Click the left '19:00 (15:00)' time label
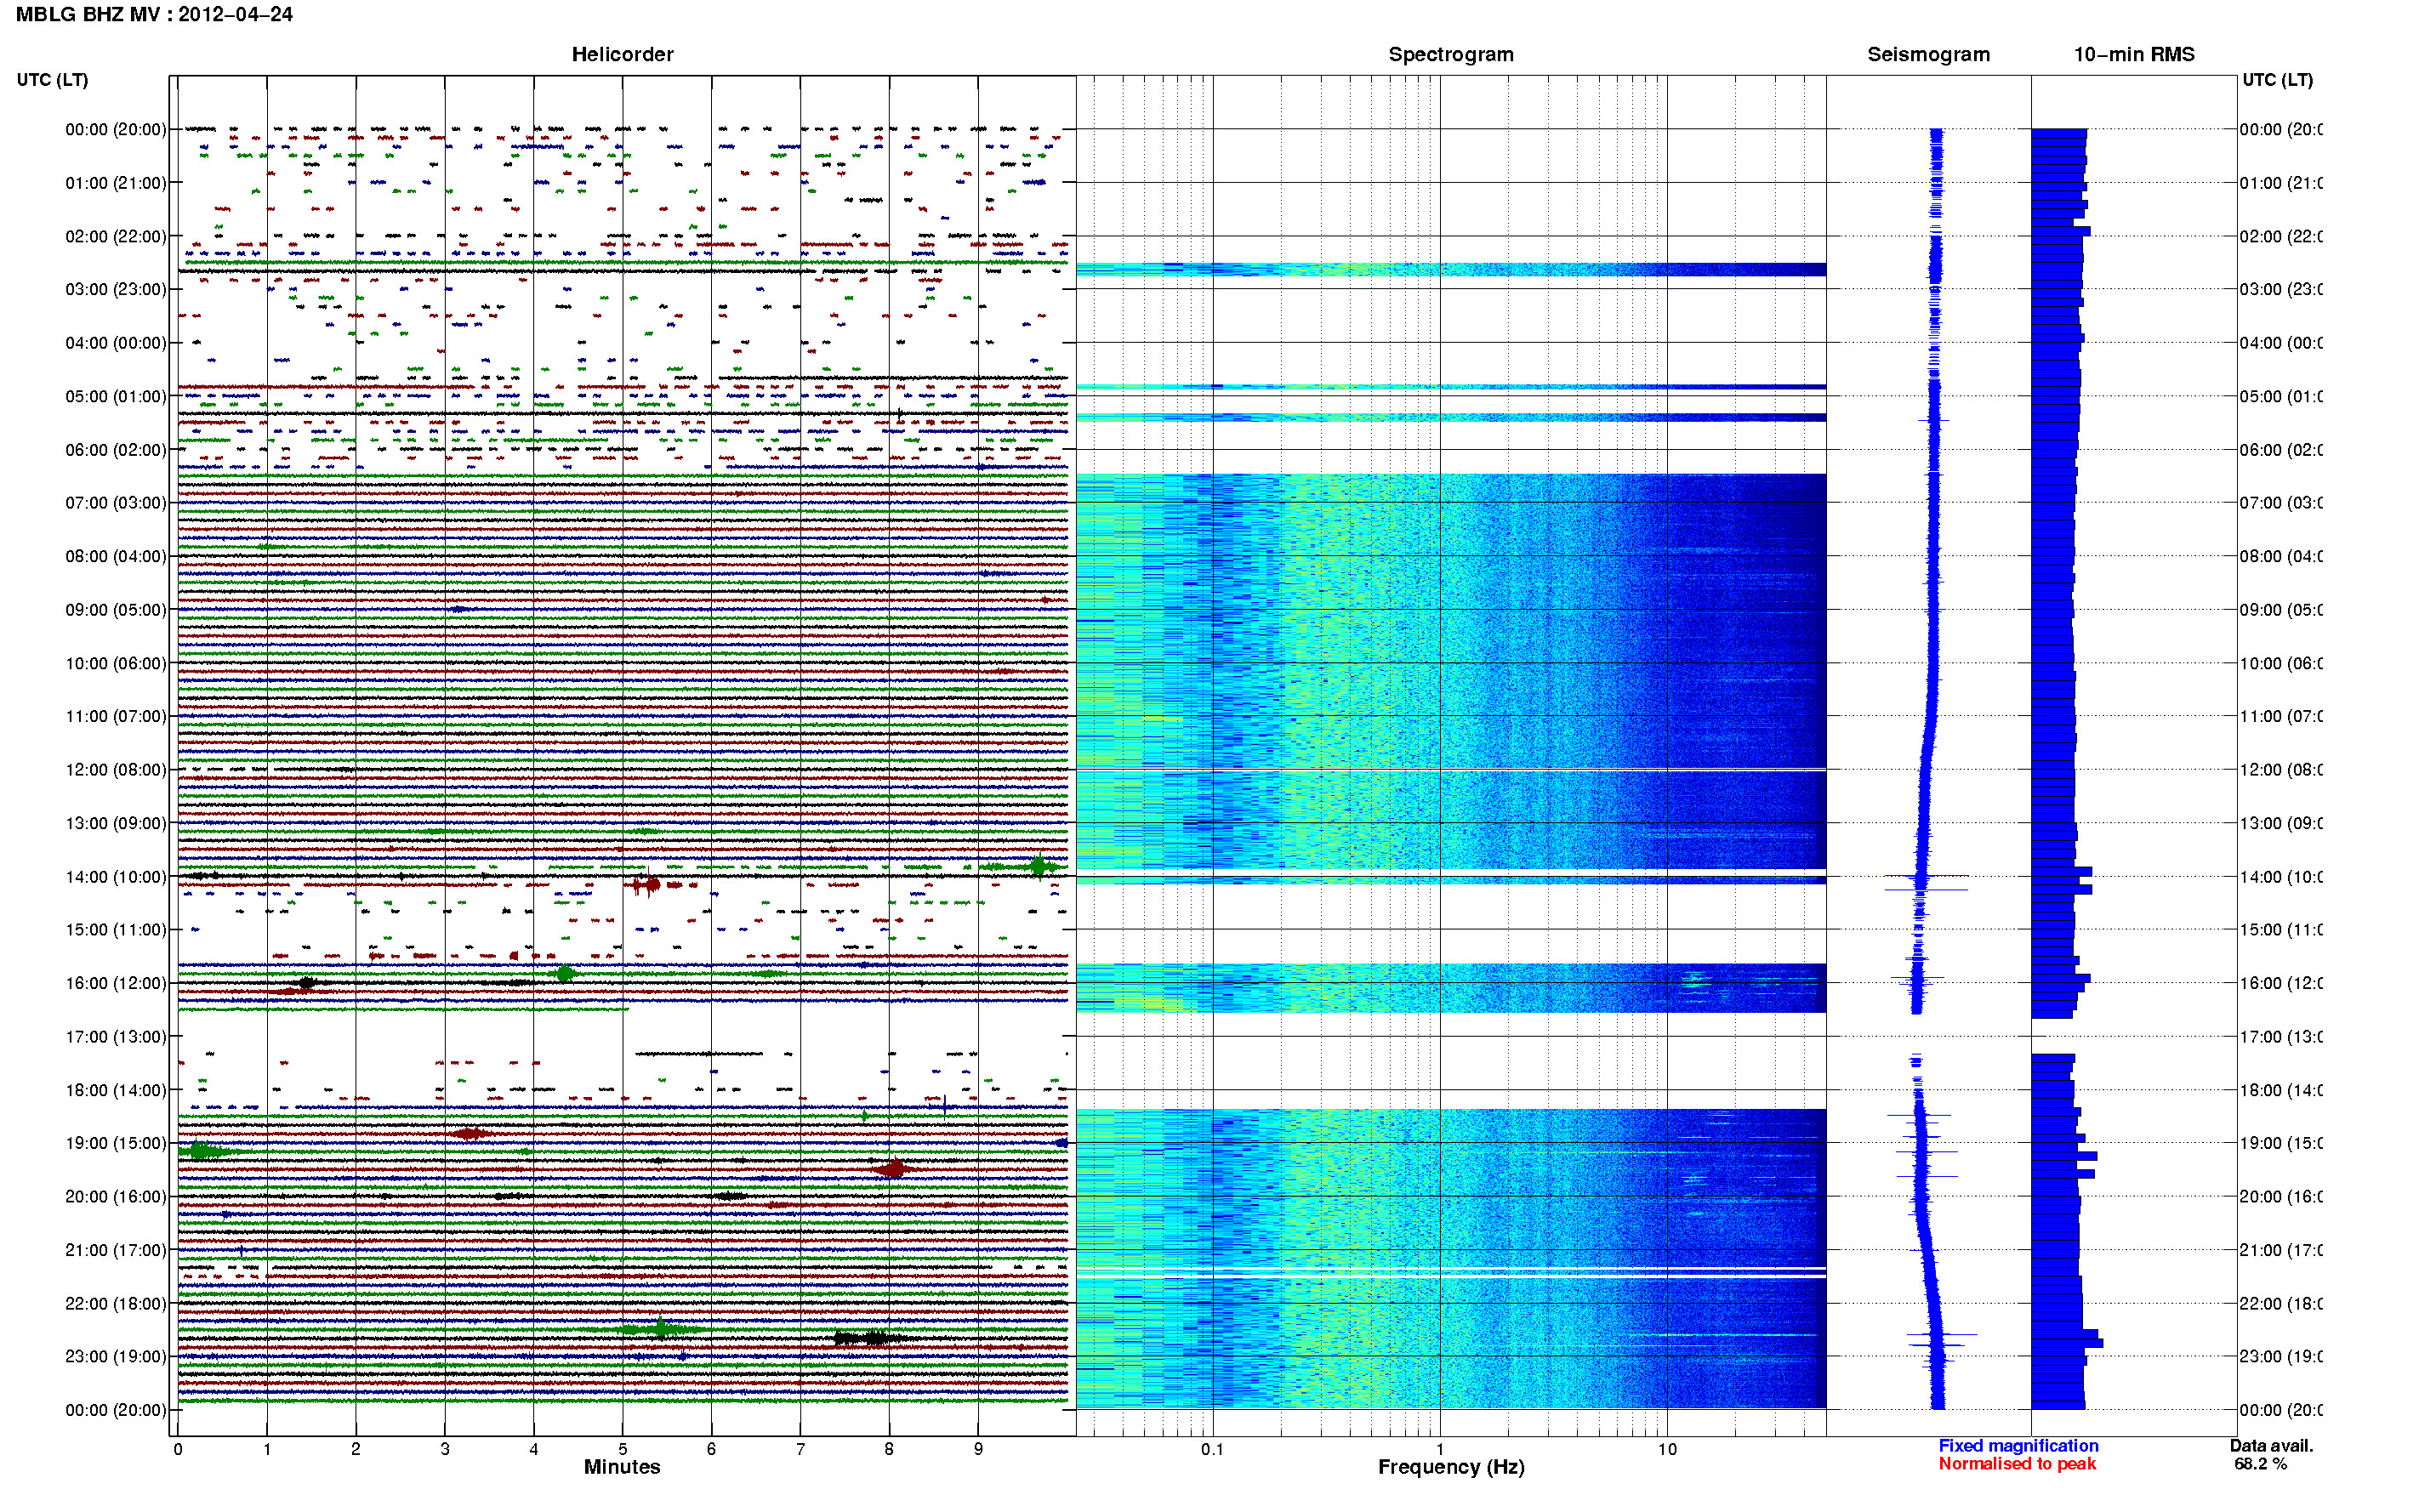Screen dimensions: 2419x1512 (116, 1143)
